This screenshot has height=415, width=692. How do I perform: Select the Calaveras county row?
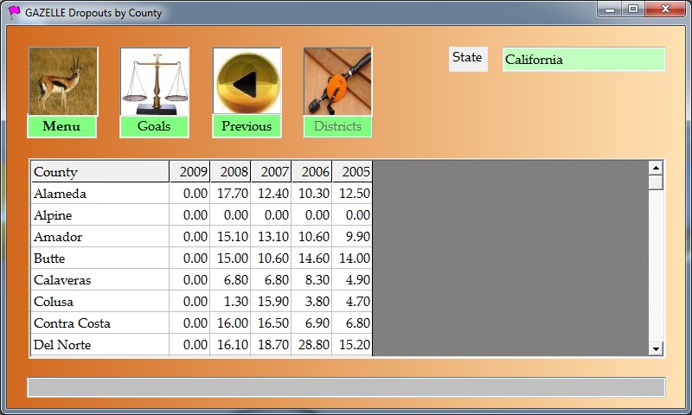coord(202,279)
